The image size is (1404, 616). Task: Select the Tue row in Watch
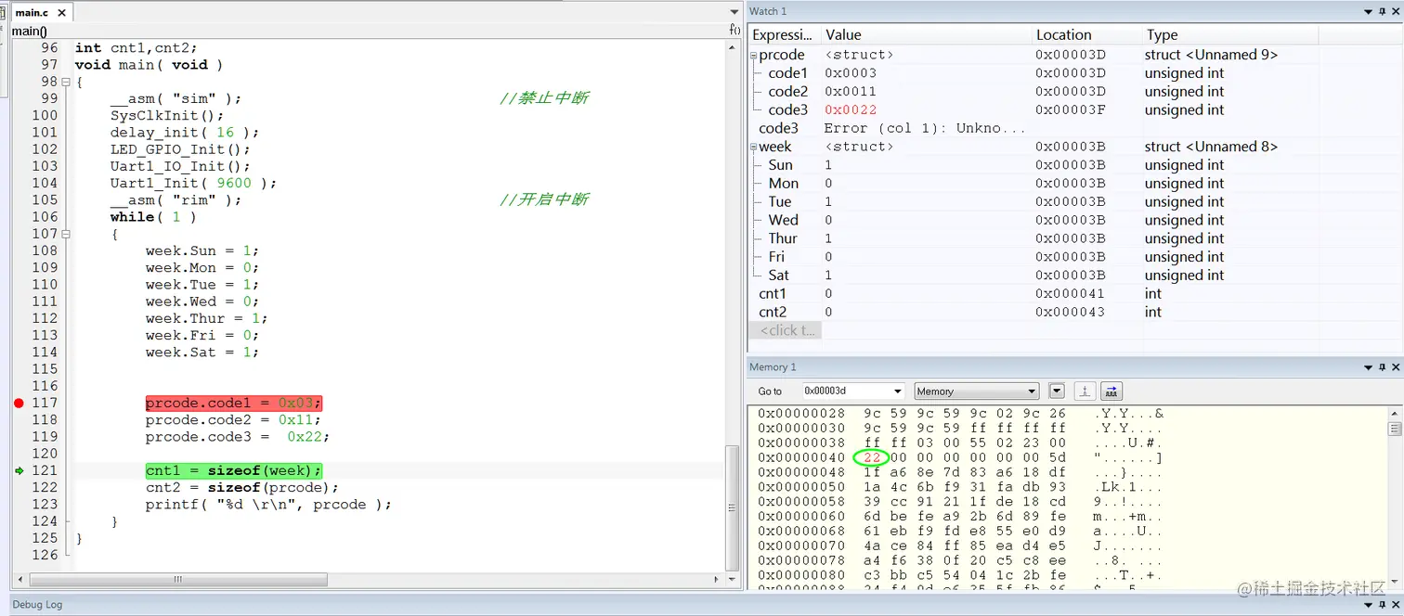point(1074,202)
